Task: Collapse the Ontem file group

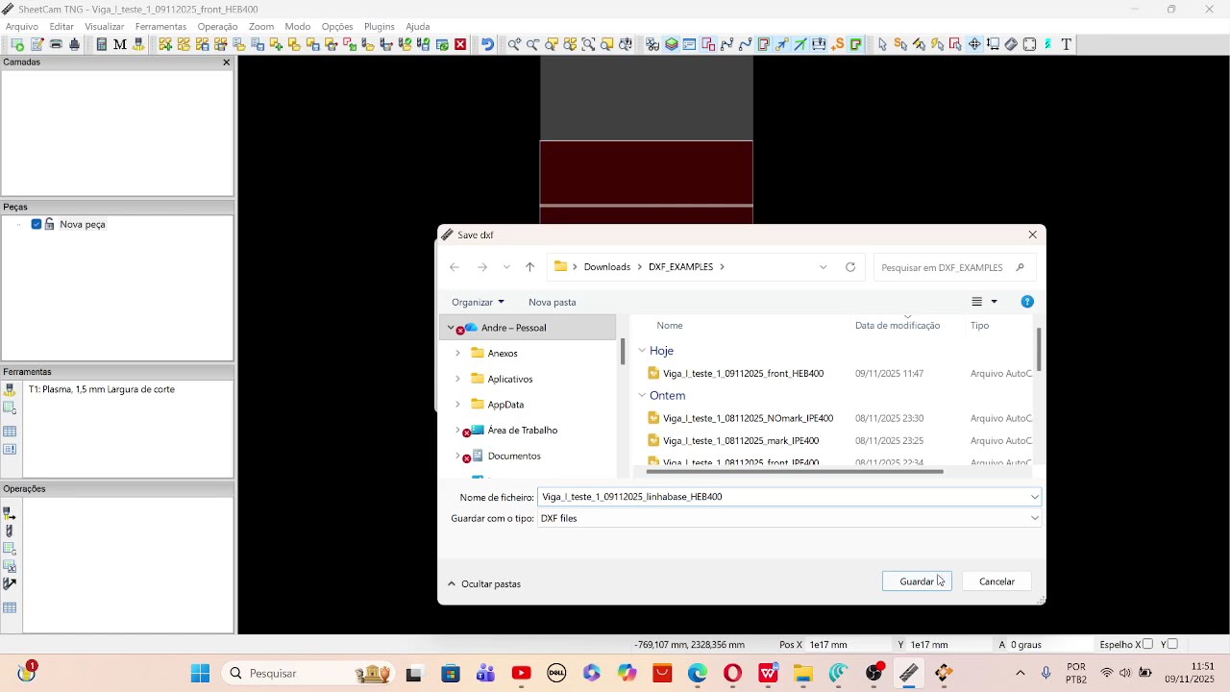Action: (642, 396)
